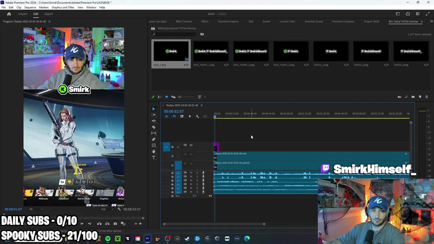The height and width of the screenshot is (244, 434).
Task: Create a new bin folder
Action: pos(413,97)
